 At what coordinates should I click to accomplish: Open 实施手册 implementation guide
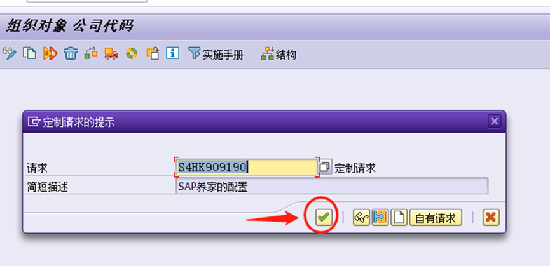pos(216,54)
